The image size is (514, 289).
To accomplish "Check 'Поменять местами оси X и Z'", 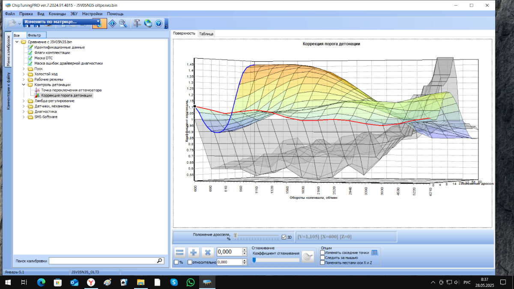I will pyautogui.click(x=323, y=263).
